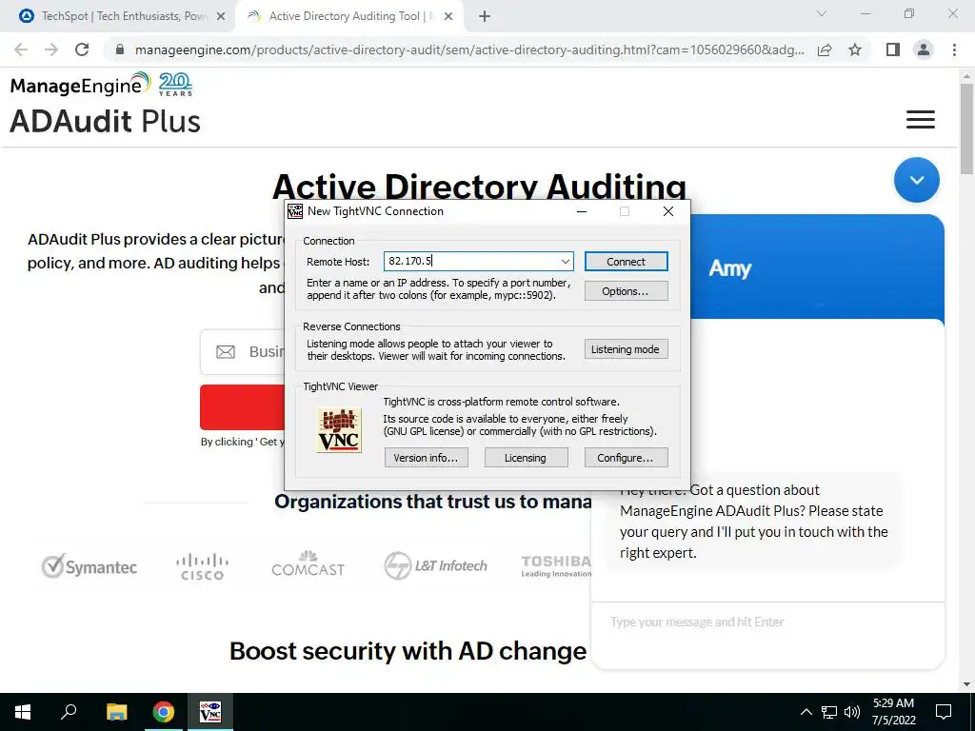Show hidden system tray icons
This screenshot has width=975, height=731.
pos(806,712)
